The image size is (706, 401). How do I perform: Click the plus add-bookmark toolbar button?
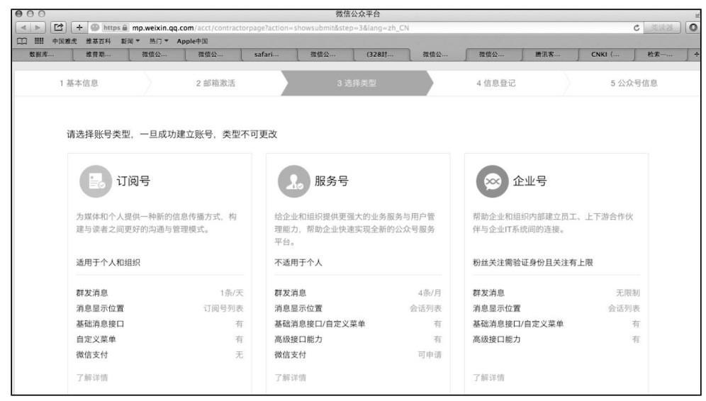pos(79,28)
